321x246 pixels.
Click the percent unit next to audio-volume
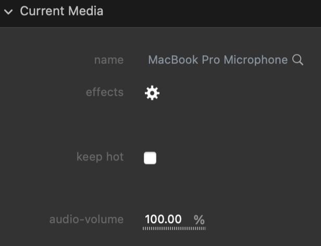click(199, 220)
